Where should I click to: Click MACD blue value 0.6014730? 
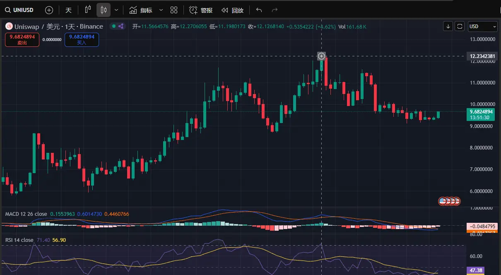pyautogui.click(x=89, y=214)
